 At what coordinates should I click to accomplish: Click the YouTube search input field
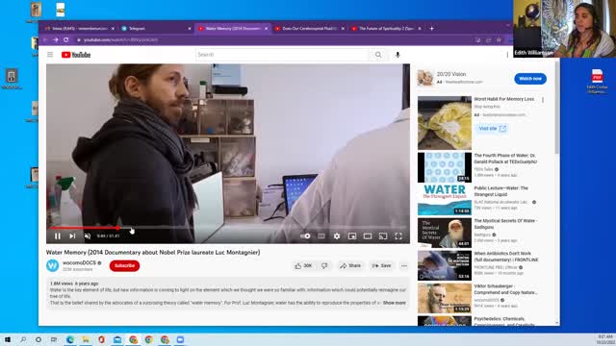pyautogui.click(x=282, y=55)
